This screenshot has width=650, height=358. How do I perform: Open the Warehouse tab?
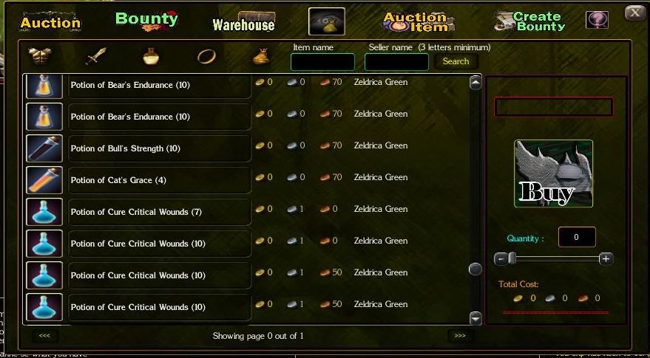pos(244,22)
